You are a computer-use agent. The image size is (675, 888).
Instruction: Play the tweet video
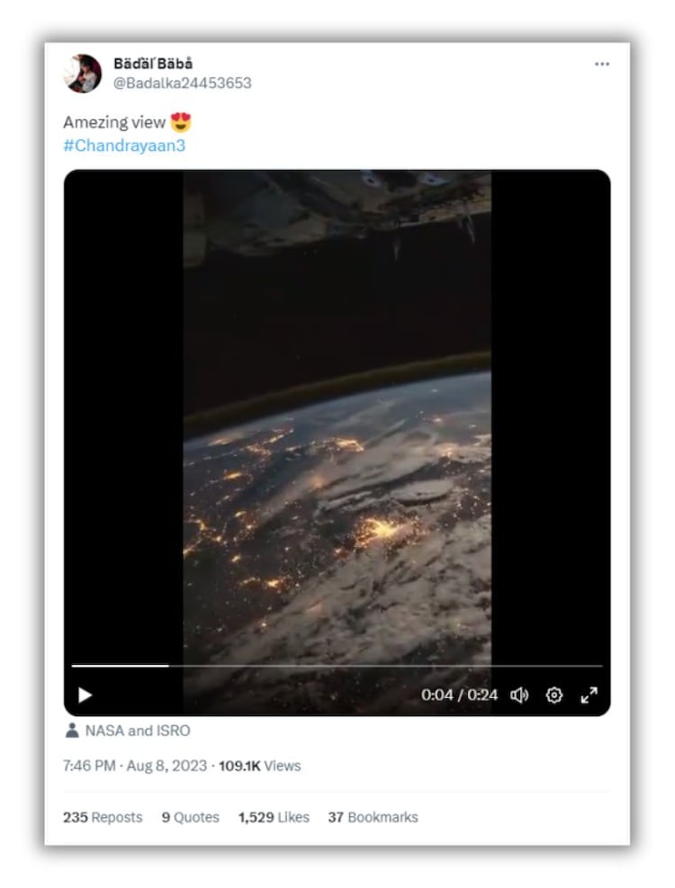85,695
